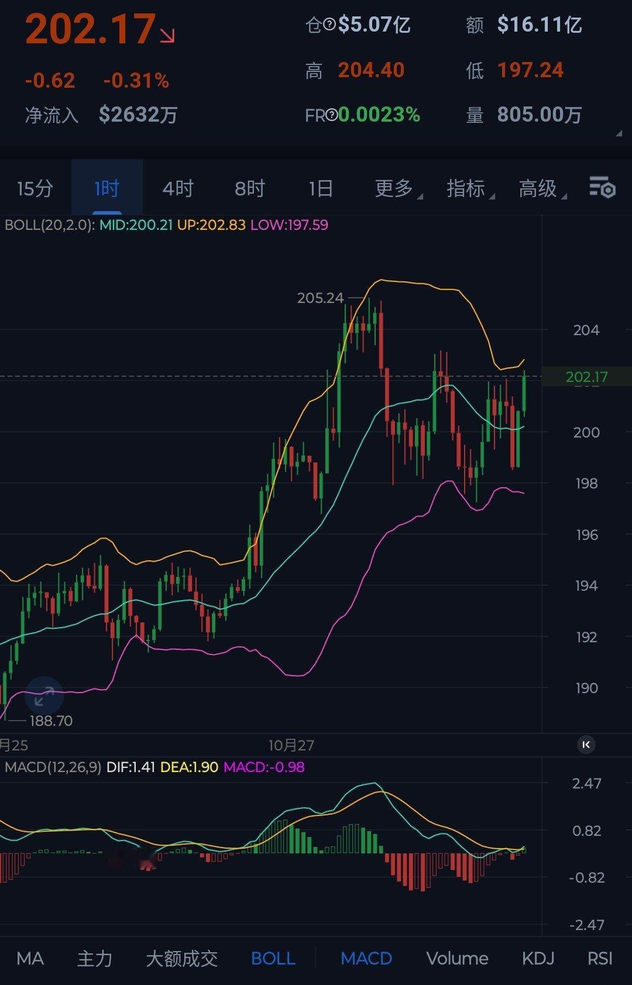
Task: Switch to the 8时 timeframe
Action: (250, 188)
